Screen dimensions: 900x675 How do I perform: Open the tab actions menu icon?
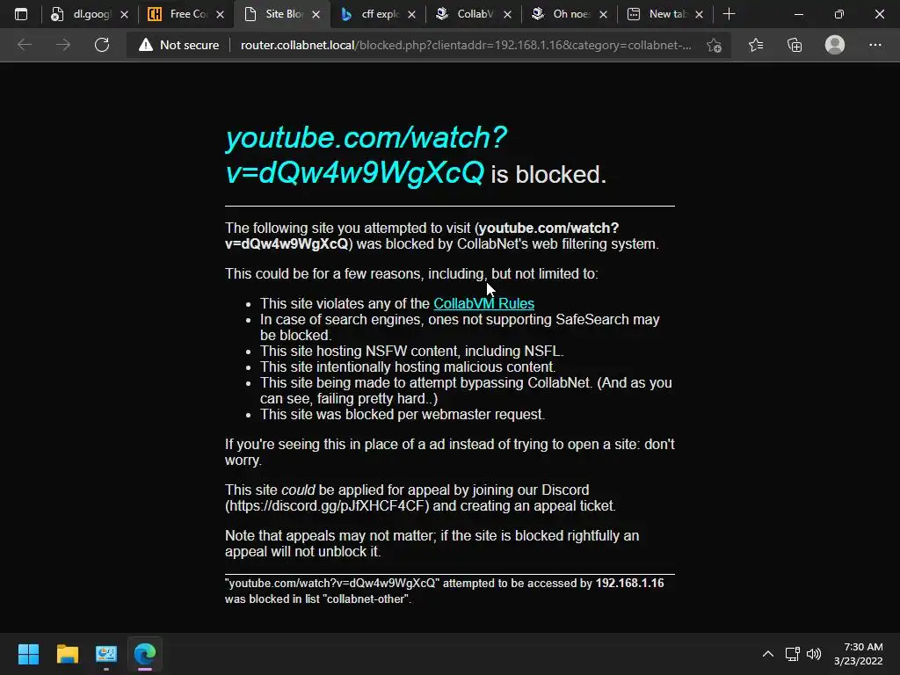pos(21,14)
